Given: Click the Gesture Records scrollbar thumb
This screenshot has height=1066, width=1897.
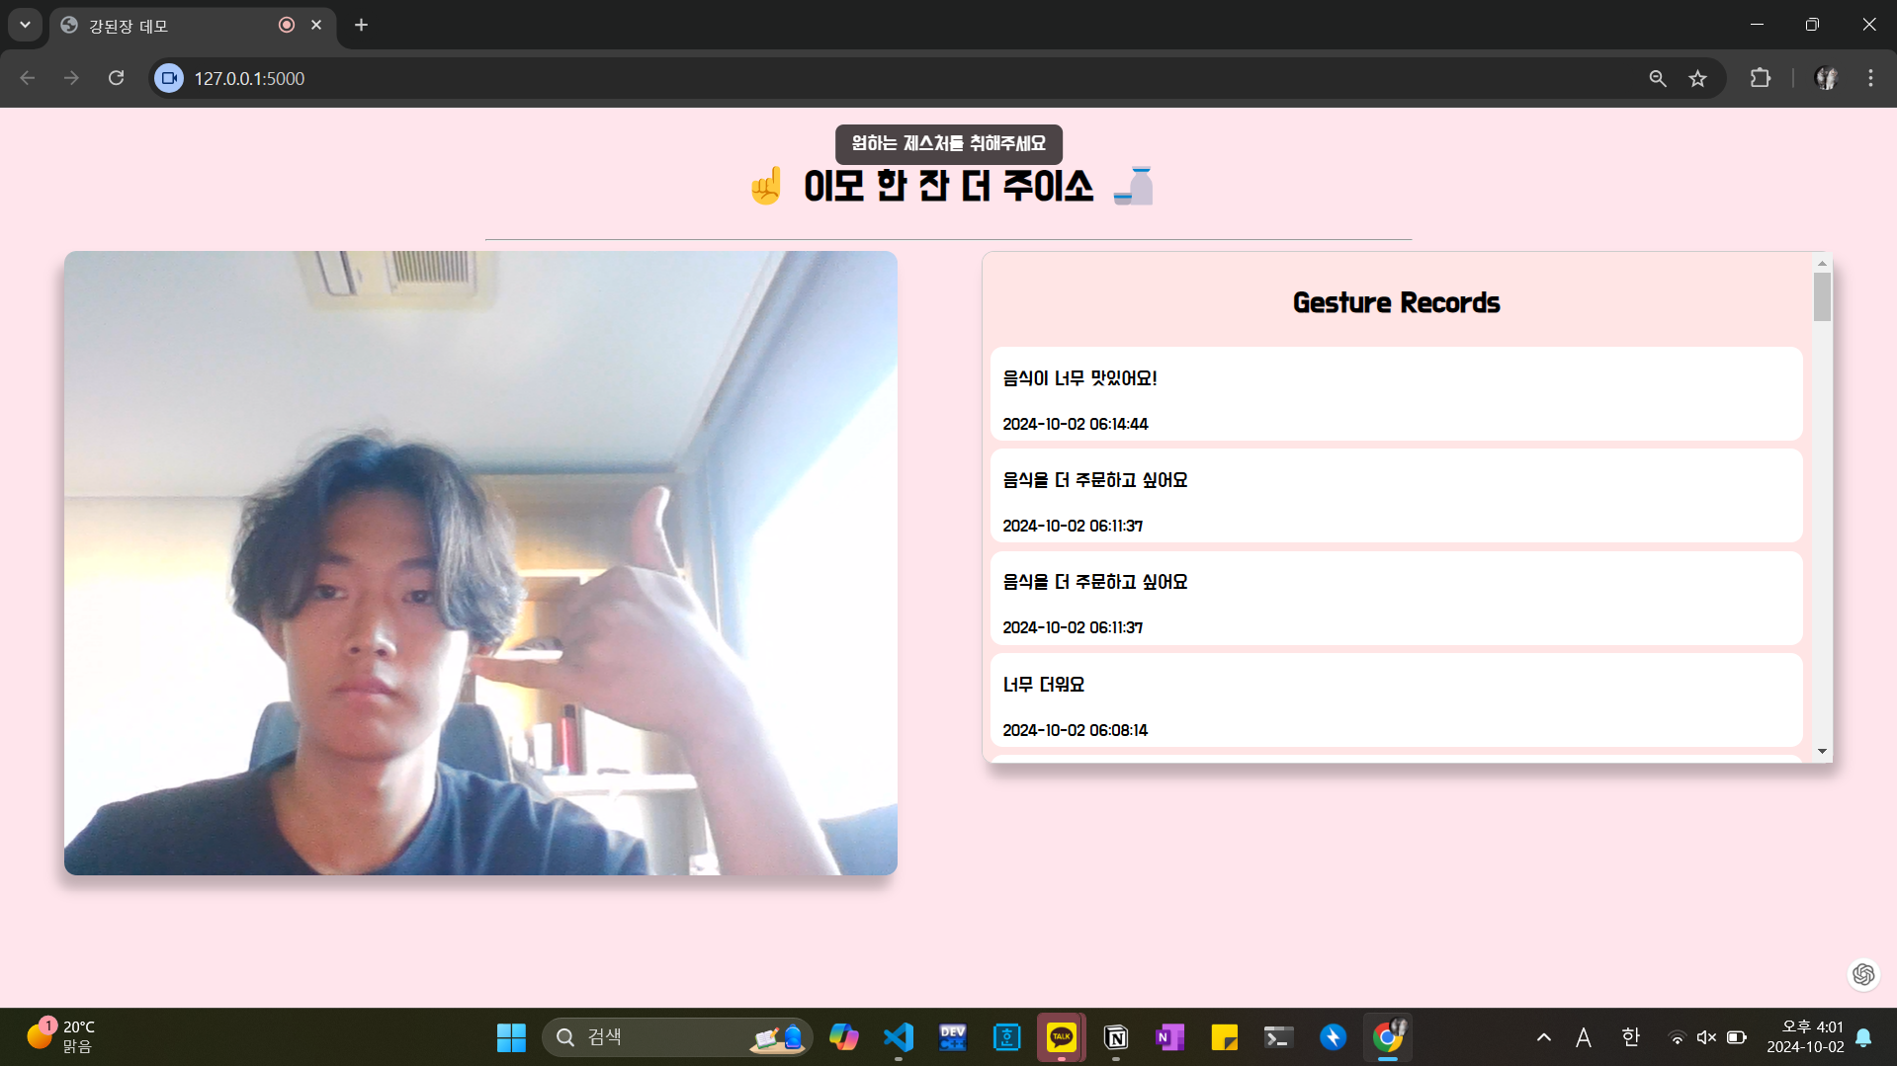Looking at the screenshot, I should 1822,296.
